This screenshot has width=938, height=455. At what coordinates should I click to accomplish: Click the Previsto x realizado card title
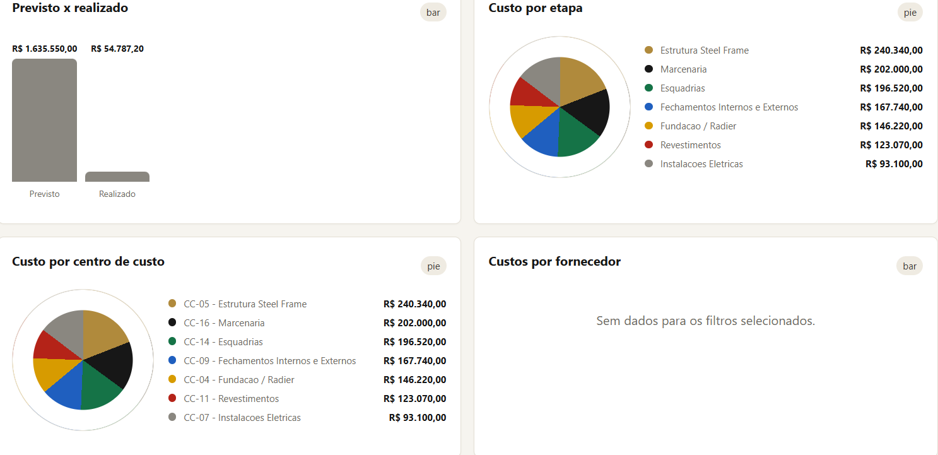(x=70, y=8)
